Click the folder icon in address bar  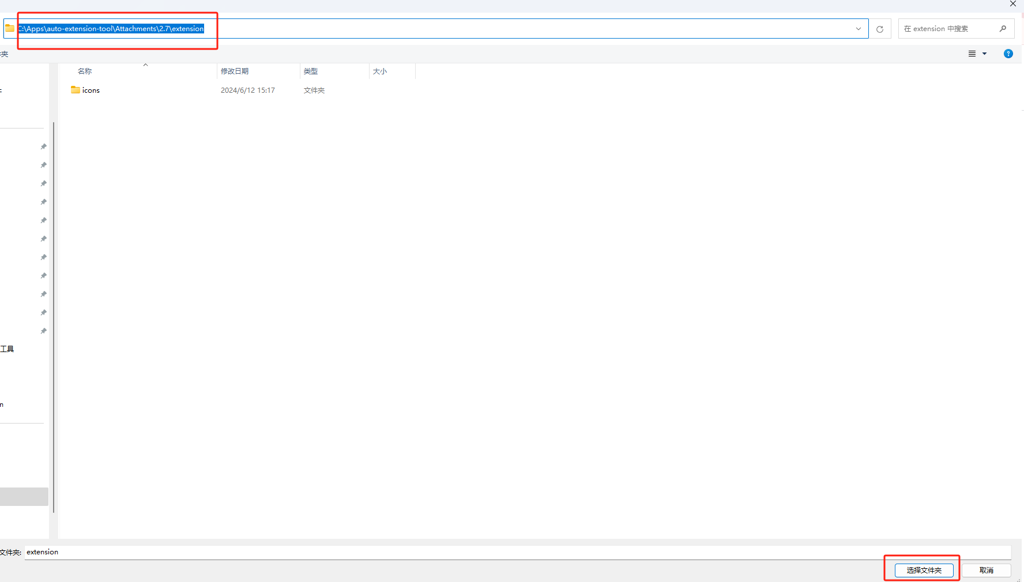click(x=10, y=28)
